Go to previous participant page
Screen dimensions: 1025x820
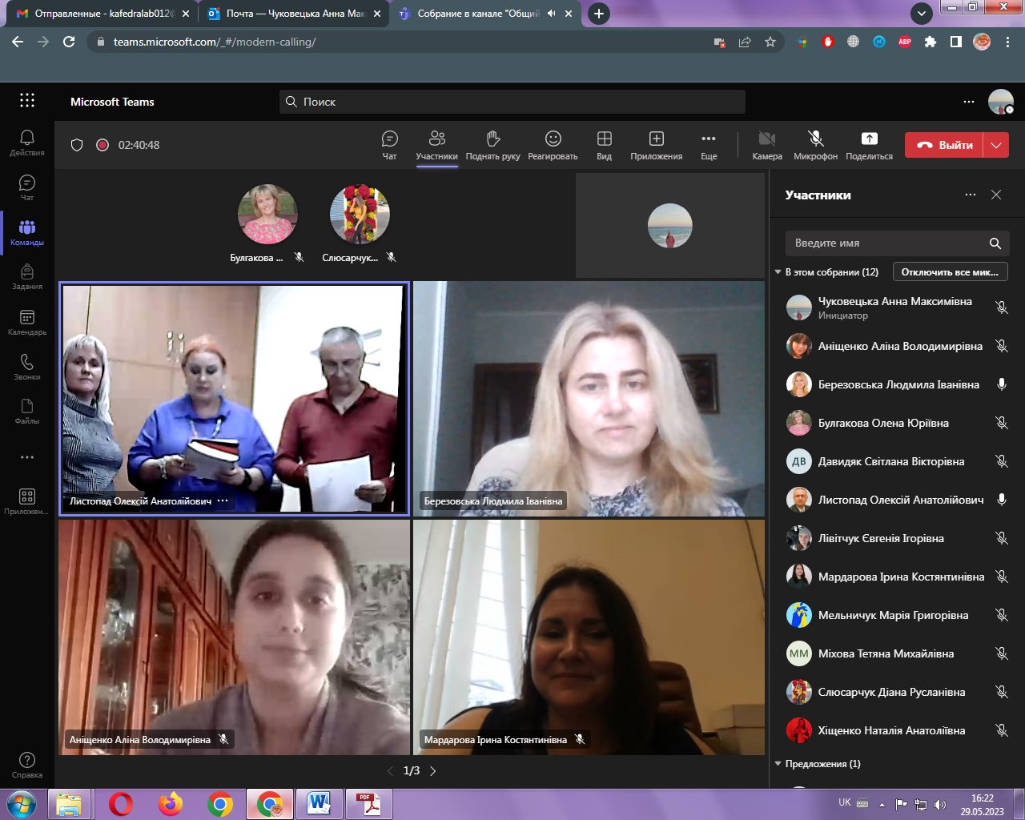pos(390,771)
